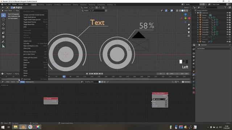Screen dimensions: 232x130
Task: Disable Camera render via camera icon in outliner
Action: pos(230,15)
